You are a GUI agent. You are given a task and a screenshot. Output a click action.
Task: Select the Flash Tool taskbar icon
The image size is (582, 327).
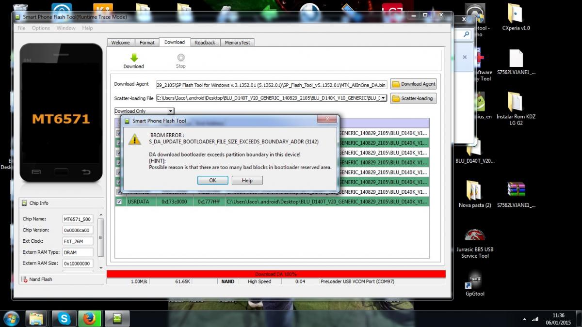117,318
